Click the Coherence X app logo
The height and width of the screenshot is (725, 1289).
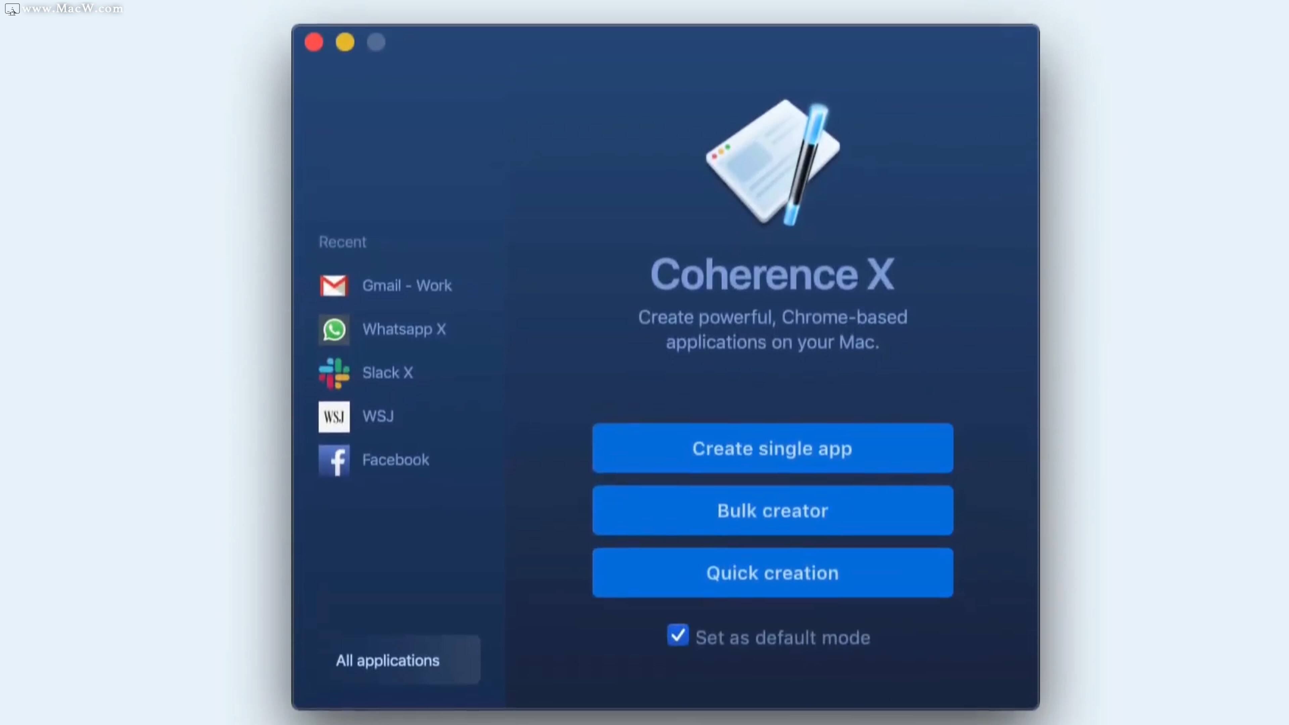(x=773, y=162)
